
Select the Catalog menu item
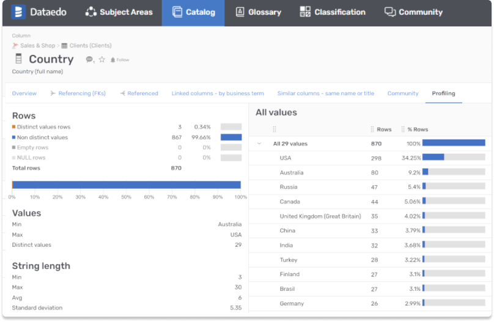pos(193,12)
